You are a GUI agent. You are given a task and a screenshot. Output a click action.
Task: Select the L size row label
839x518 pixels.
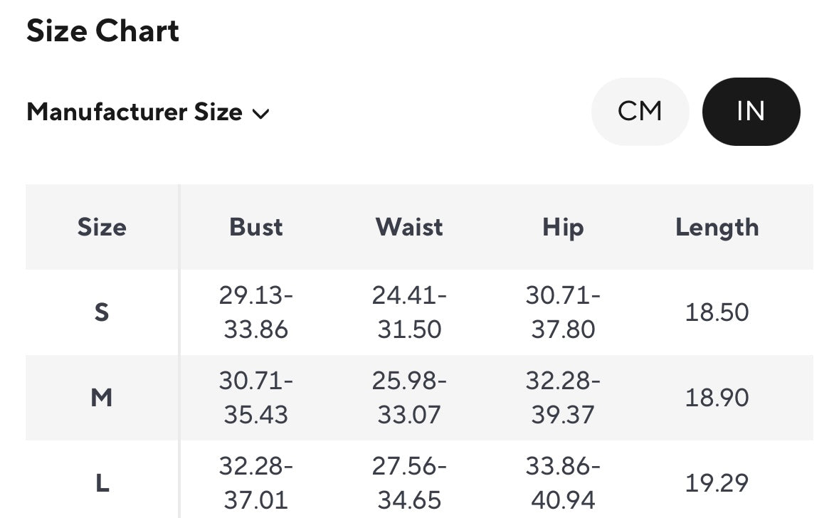point(102,484)
